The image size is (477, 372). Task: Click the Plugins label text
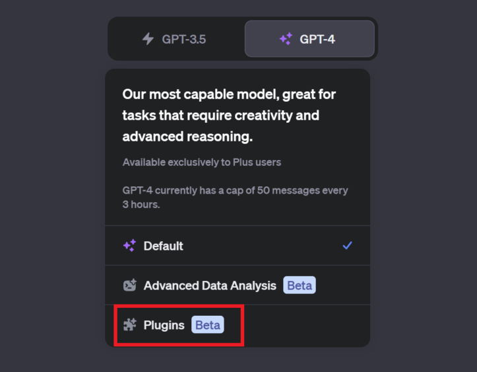click(164, 325)
